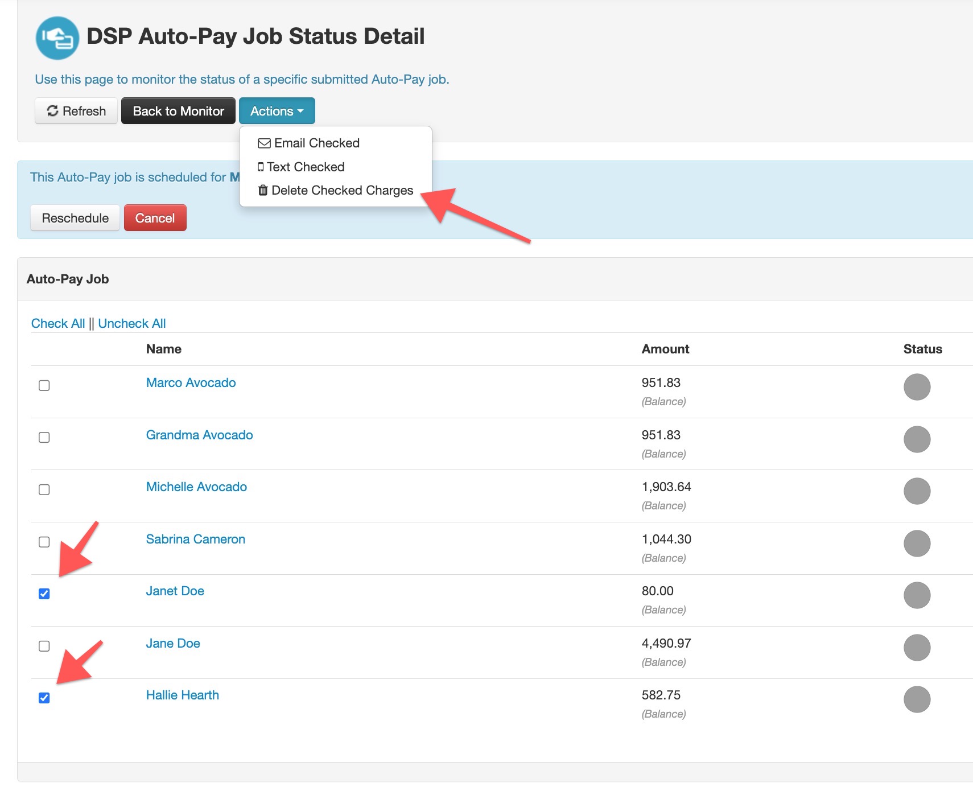Click the status circle for Janet Doe
The height and width of the screenshot is (799, 973).
[x=917, y=595]
